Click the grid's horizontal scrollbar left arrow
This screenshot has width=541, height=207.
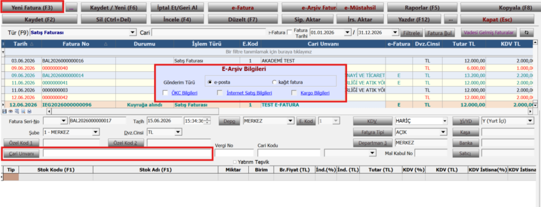tap(49, 111)
